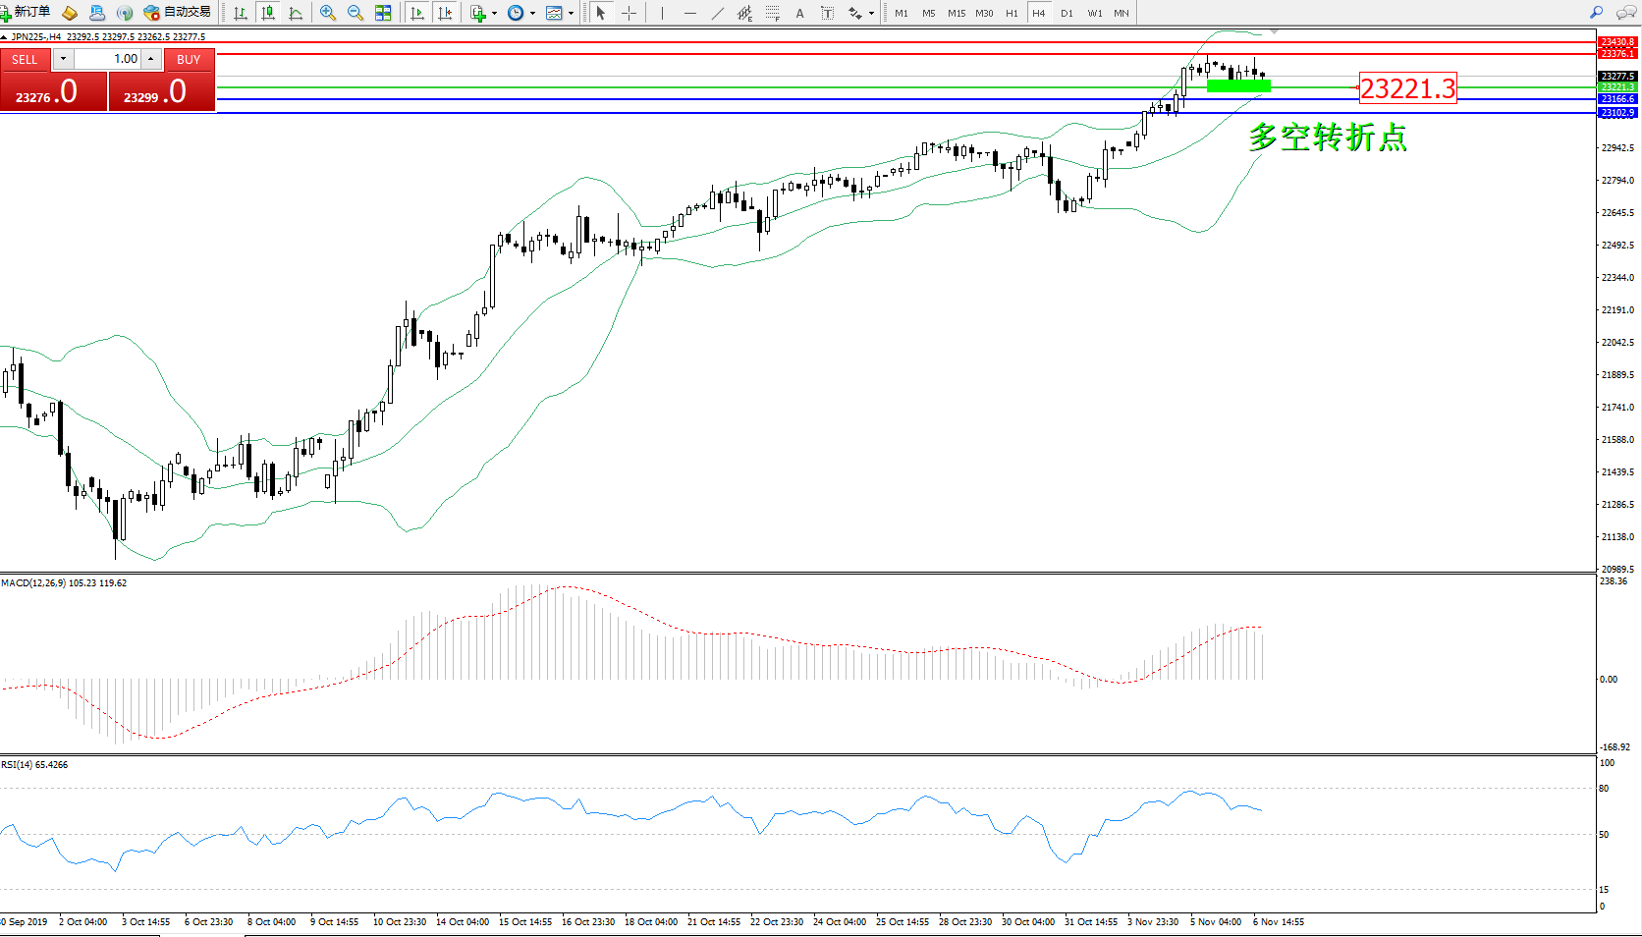Viewport: 1642px width, 937px height.
Task: Switch chart to line chart mode
Action: (296, 13)
